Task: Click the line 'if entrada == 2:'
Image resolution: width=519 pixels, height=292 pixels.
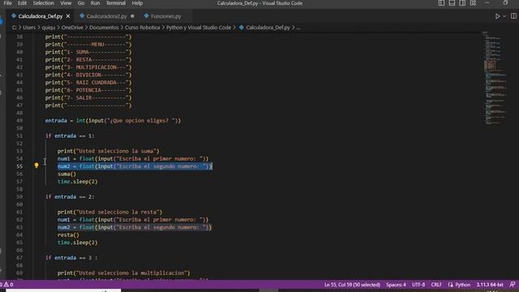Action: tap(70, 196)
